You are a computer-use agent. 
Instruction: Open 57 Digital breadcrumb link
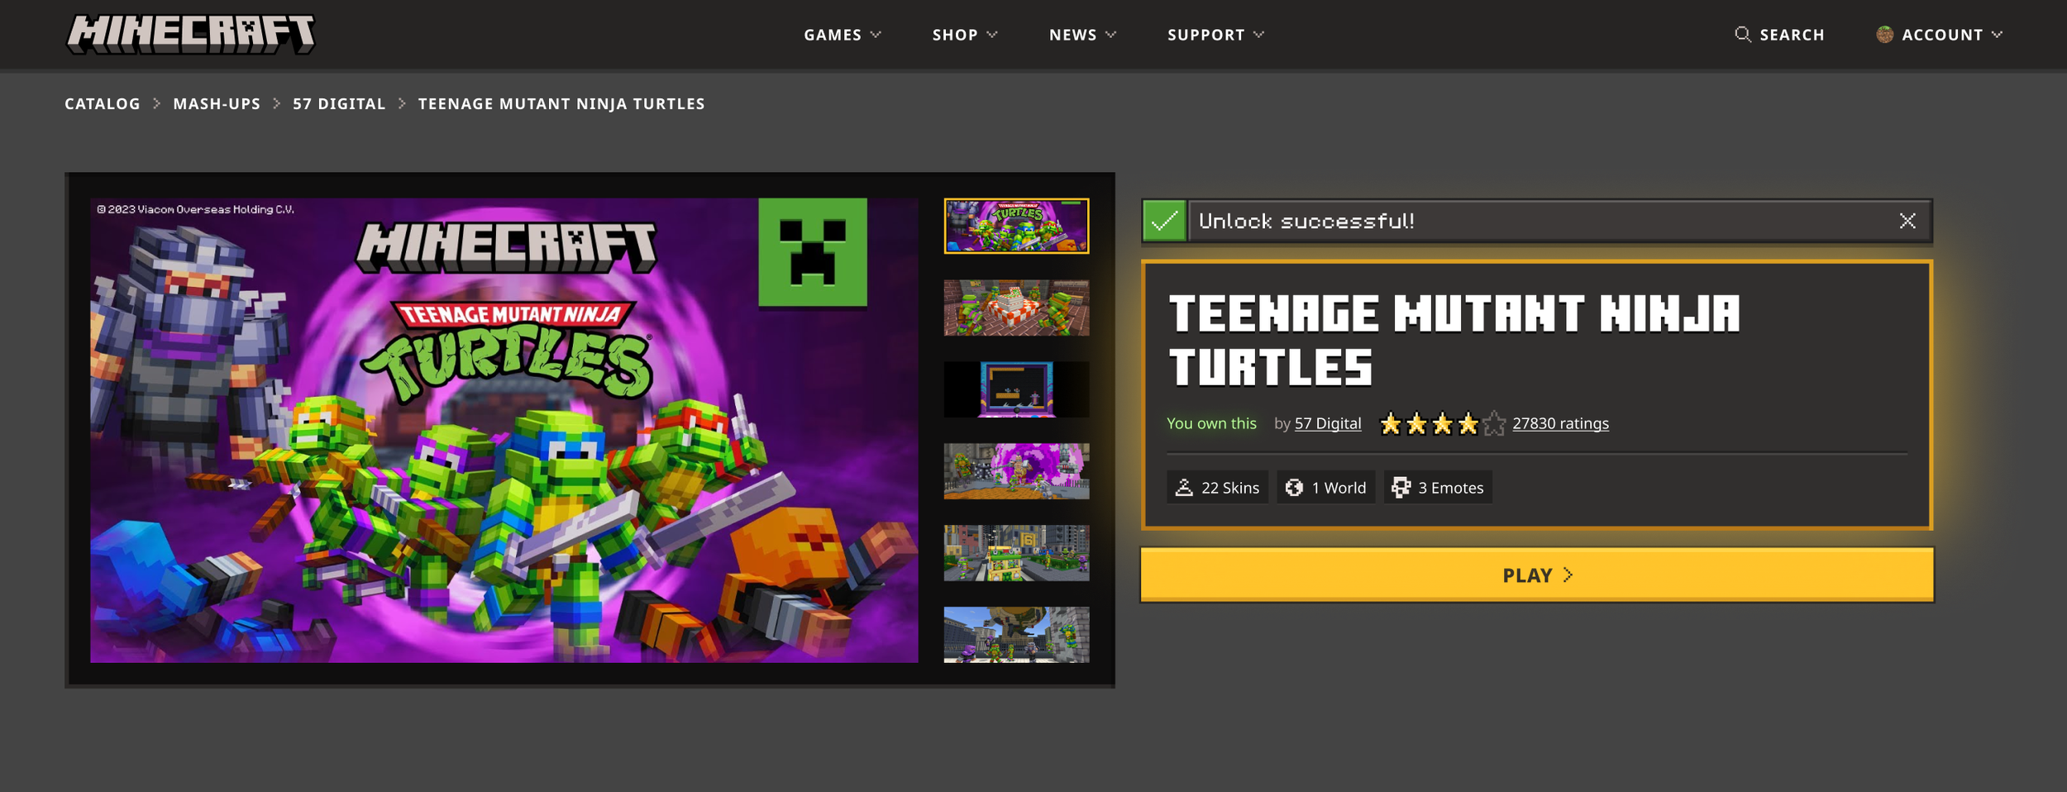[x=339, y=104]
